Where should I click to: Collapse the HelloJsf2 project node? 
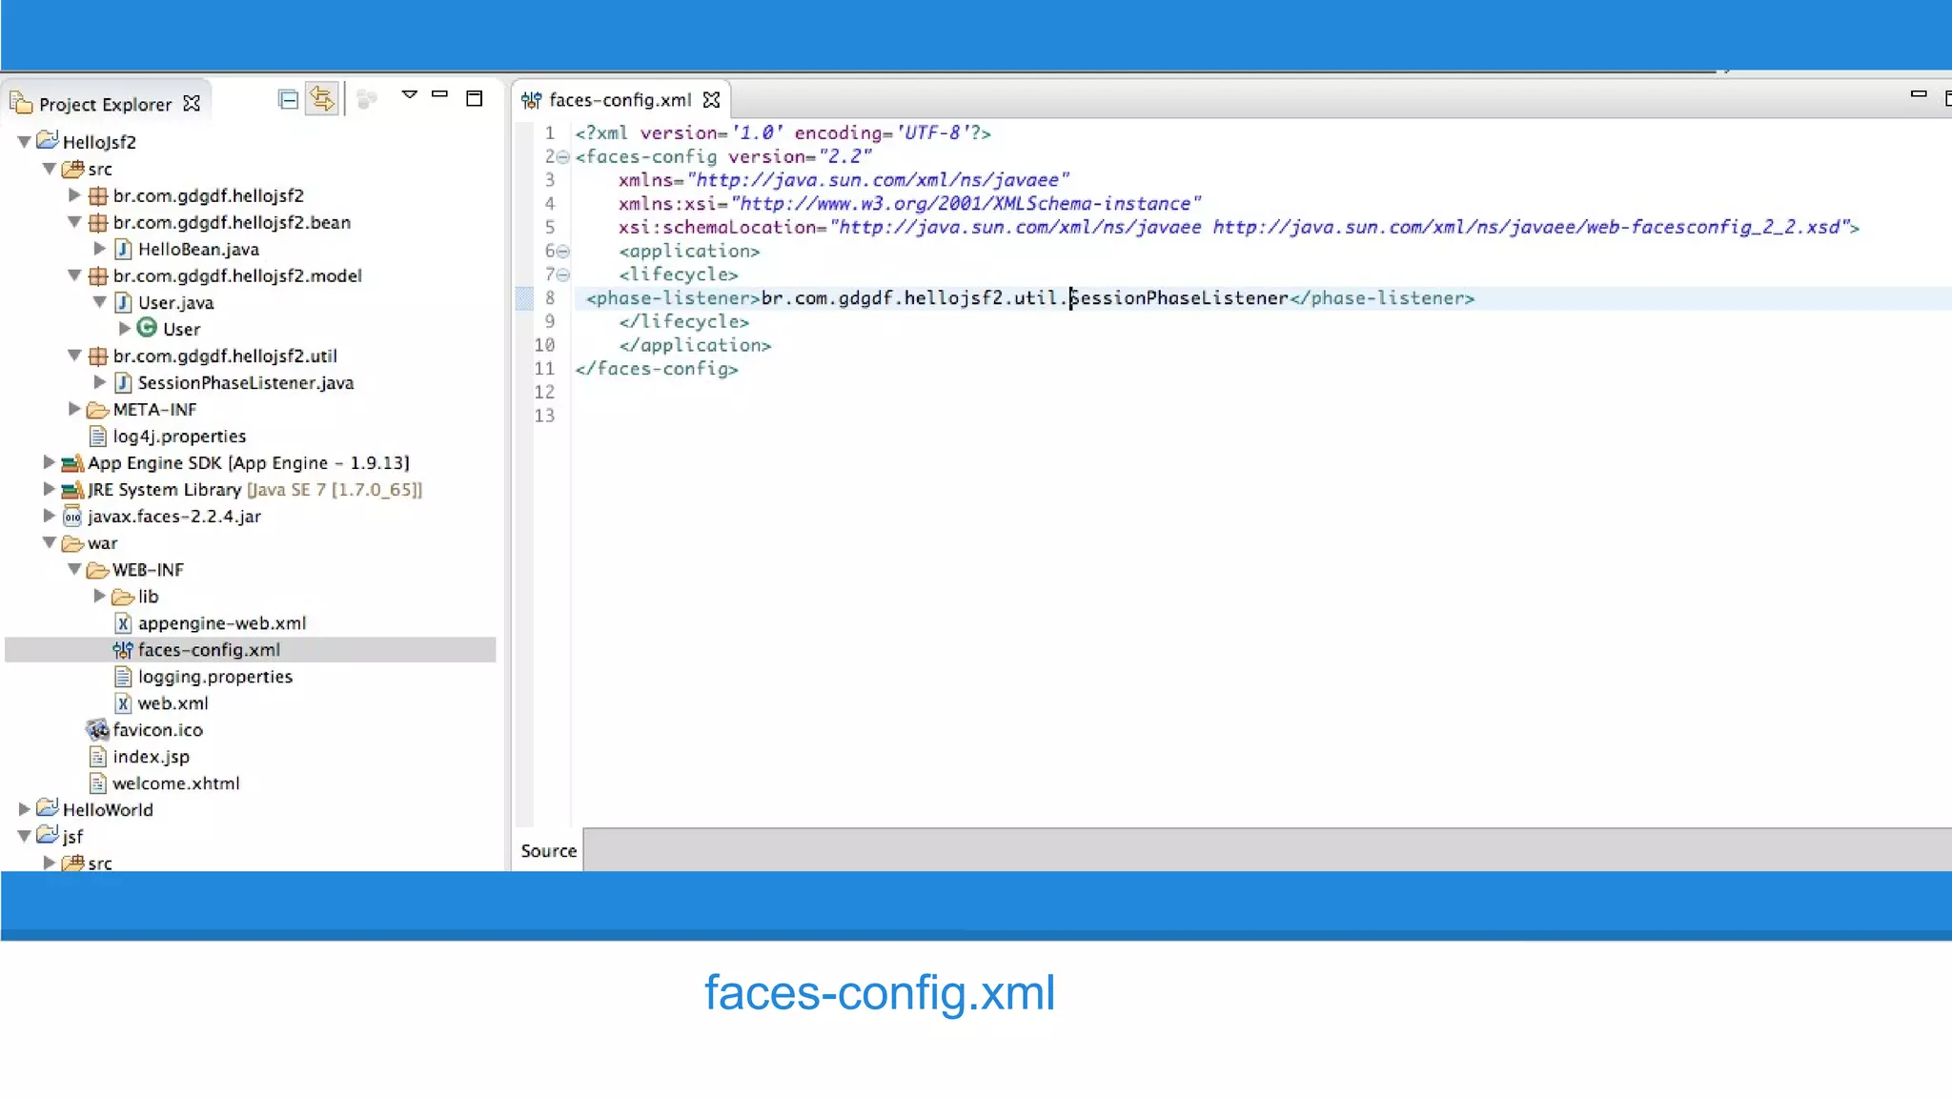click(24, 141)
